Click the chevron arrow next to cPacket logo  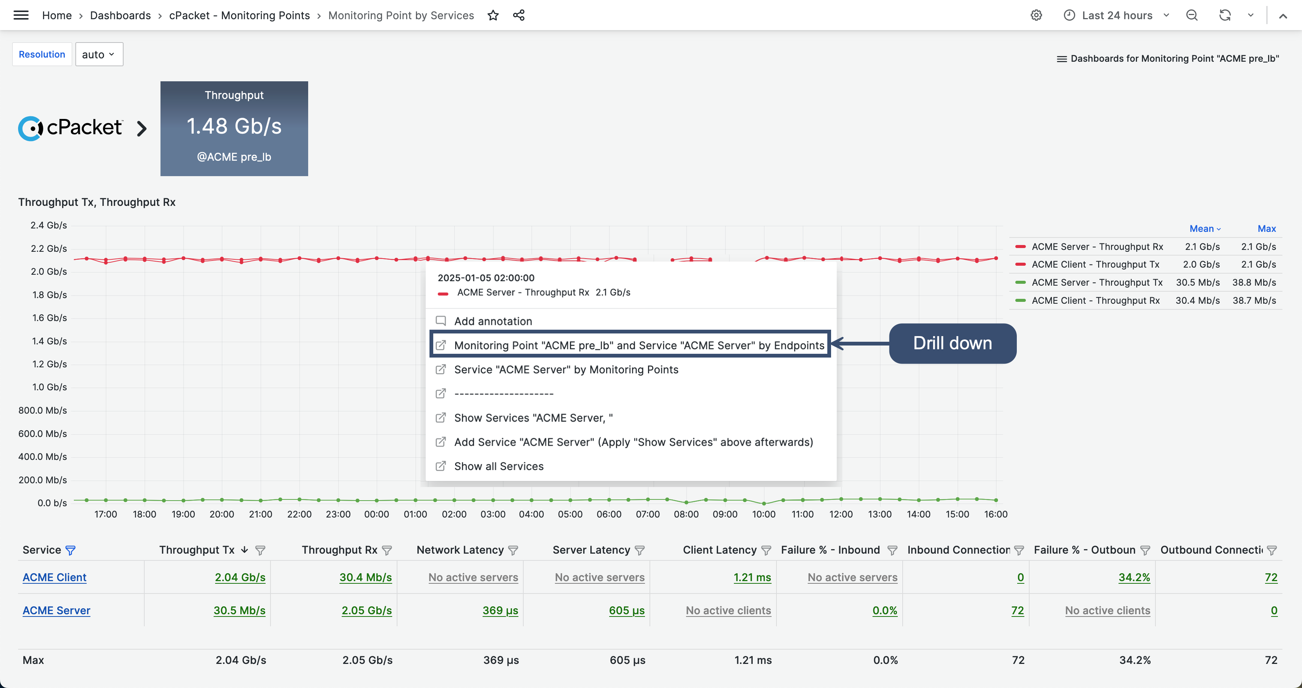pos(142,129)
